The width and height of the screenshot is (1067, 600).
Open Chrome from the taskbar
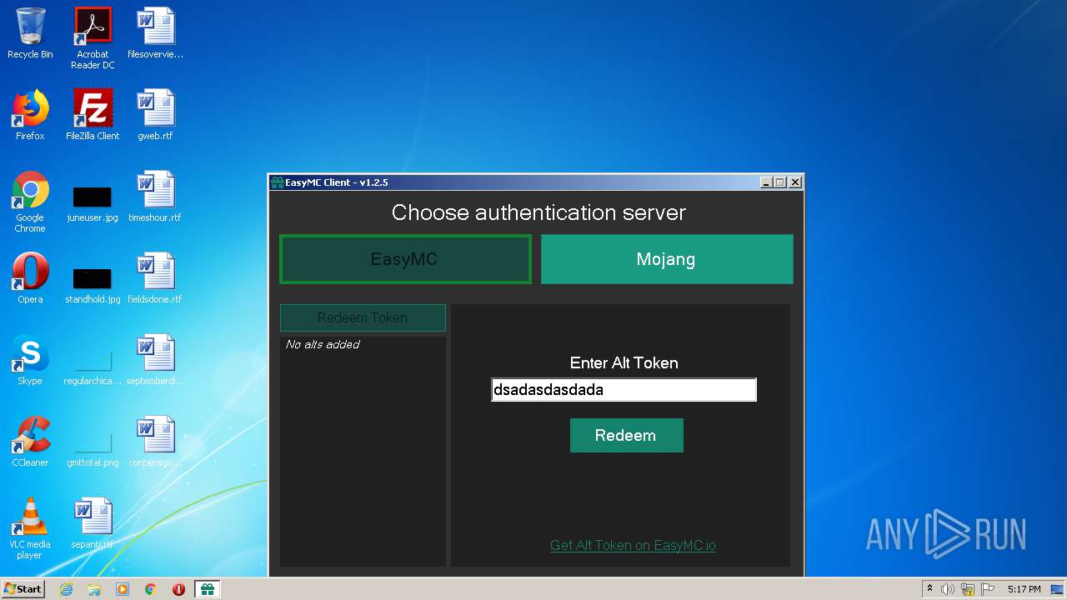151,589
